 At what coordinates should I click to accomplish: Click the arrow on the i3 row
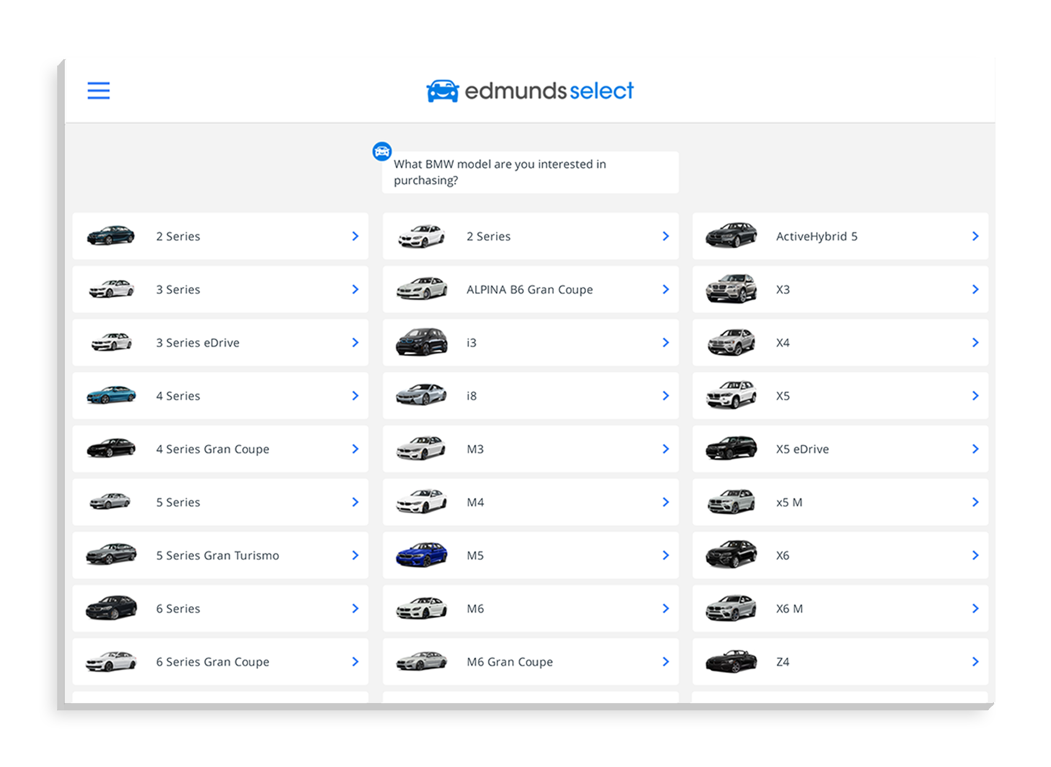coord(666,342)
